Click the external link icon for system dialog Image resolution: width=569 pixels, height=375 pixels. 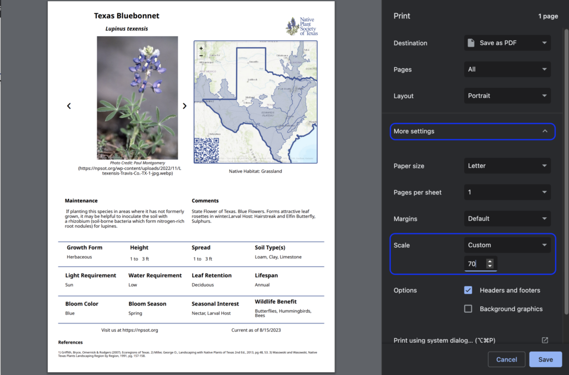(545, 341)
